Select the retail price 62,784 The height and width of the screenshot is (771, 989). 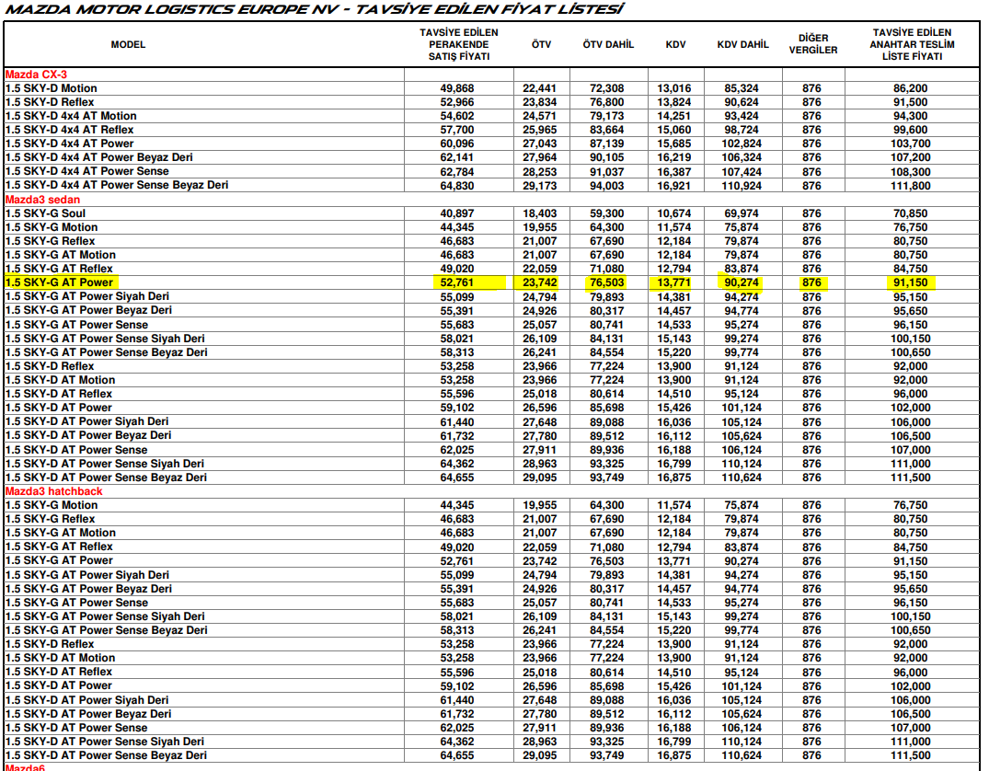456,172
